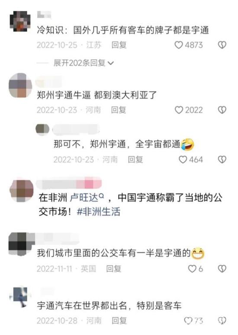The width and height of the screenshot is (238, 335).
Task: Dislike the 宇通汽车在世界都出名 comment
Action: click(x=222, y=320)
